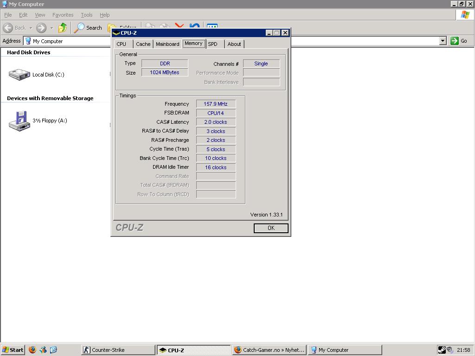Image resolution: width=475 pixels, height=356 pixels.
Task: Click Cycle Time (Tras) 5 clocks
Action: pyautogui.click(x=216, y=149)
